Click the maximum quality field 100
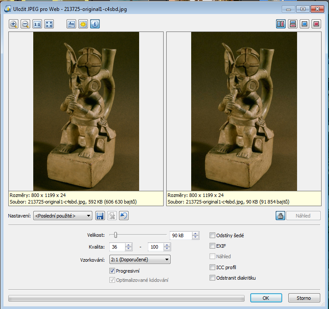Image resolution: width=329 pixels, height=309 pixels. tap(156, 247)
